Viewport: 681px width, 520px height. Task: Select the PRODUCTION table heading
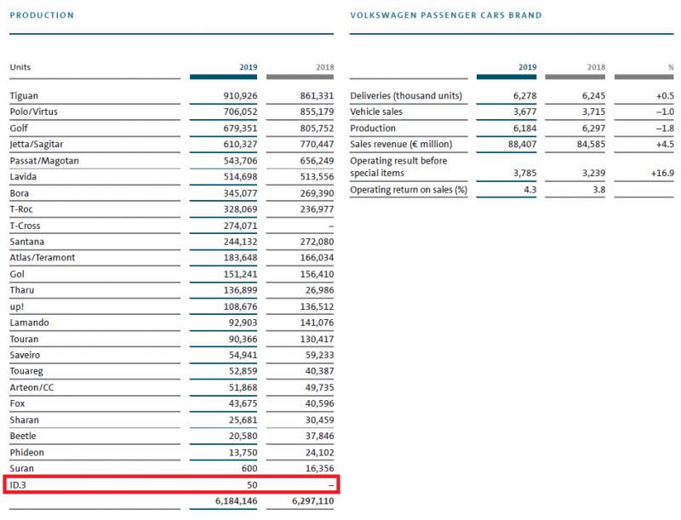(x=42, y=15)
